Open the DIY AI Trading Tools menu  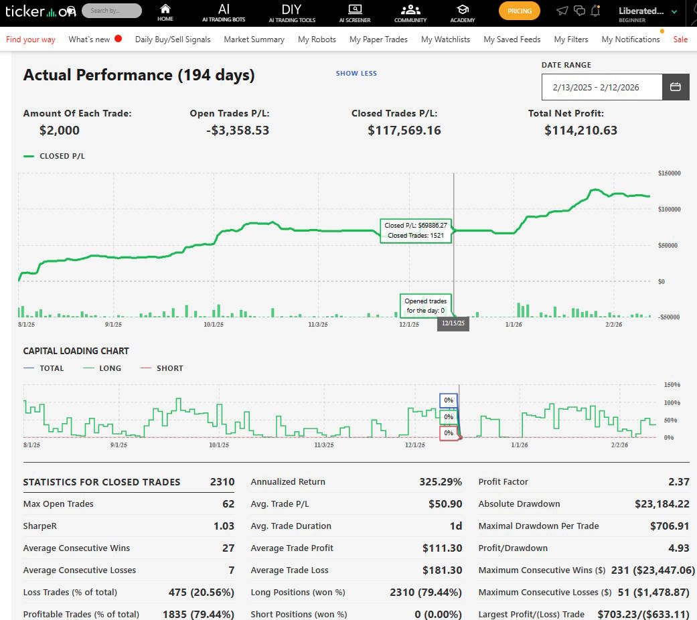pyautogui.click(x=292, y=13)
